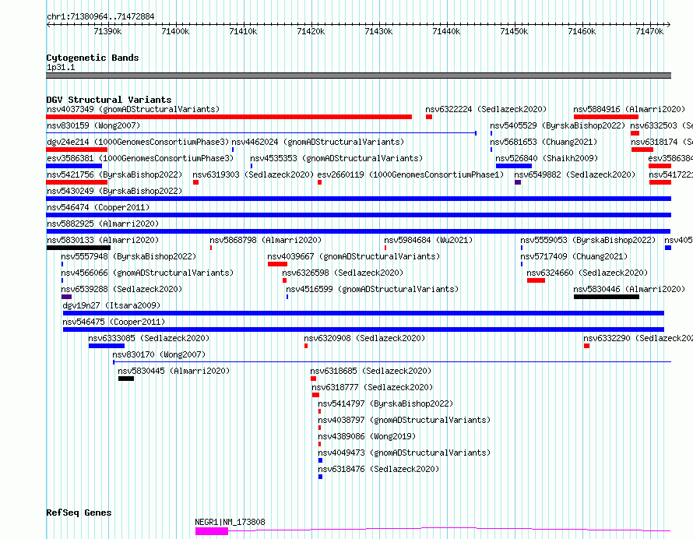The image size is (693, 539).
Task: Click the nsv546475 (Cooper2011) label
Action: (114, 322)
